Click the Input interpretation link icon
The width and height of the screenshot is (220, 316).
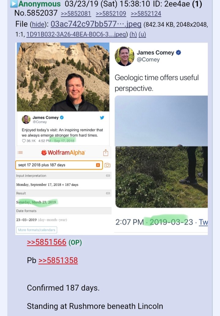108,176
